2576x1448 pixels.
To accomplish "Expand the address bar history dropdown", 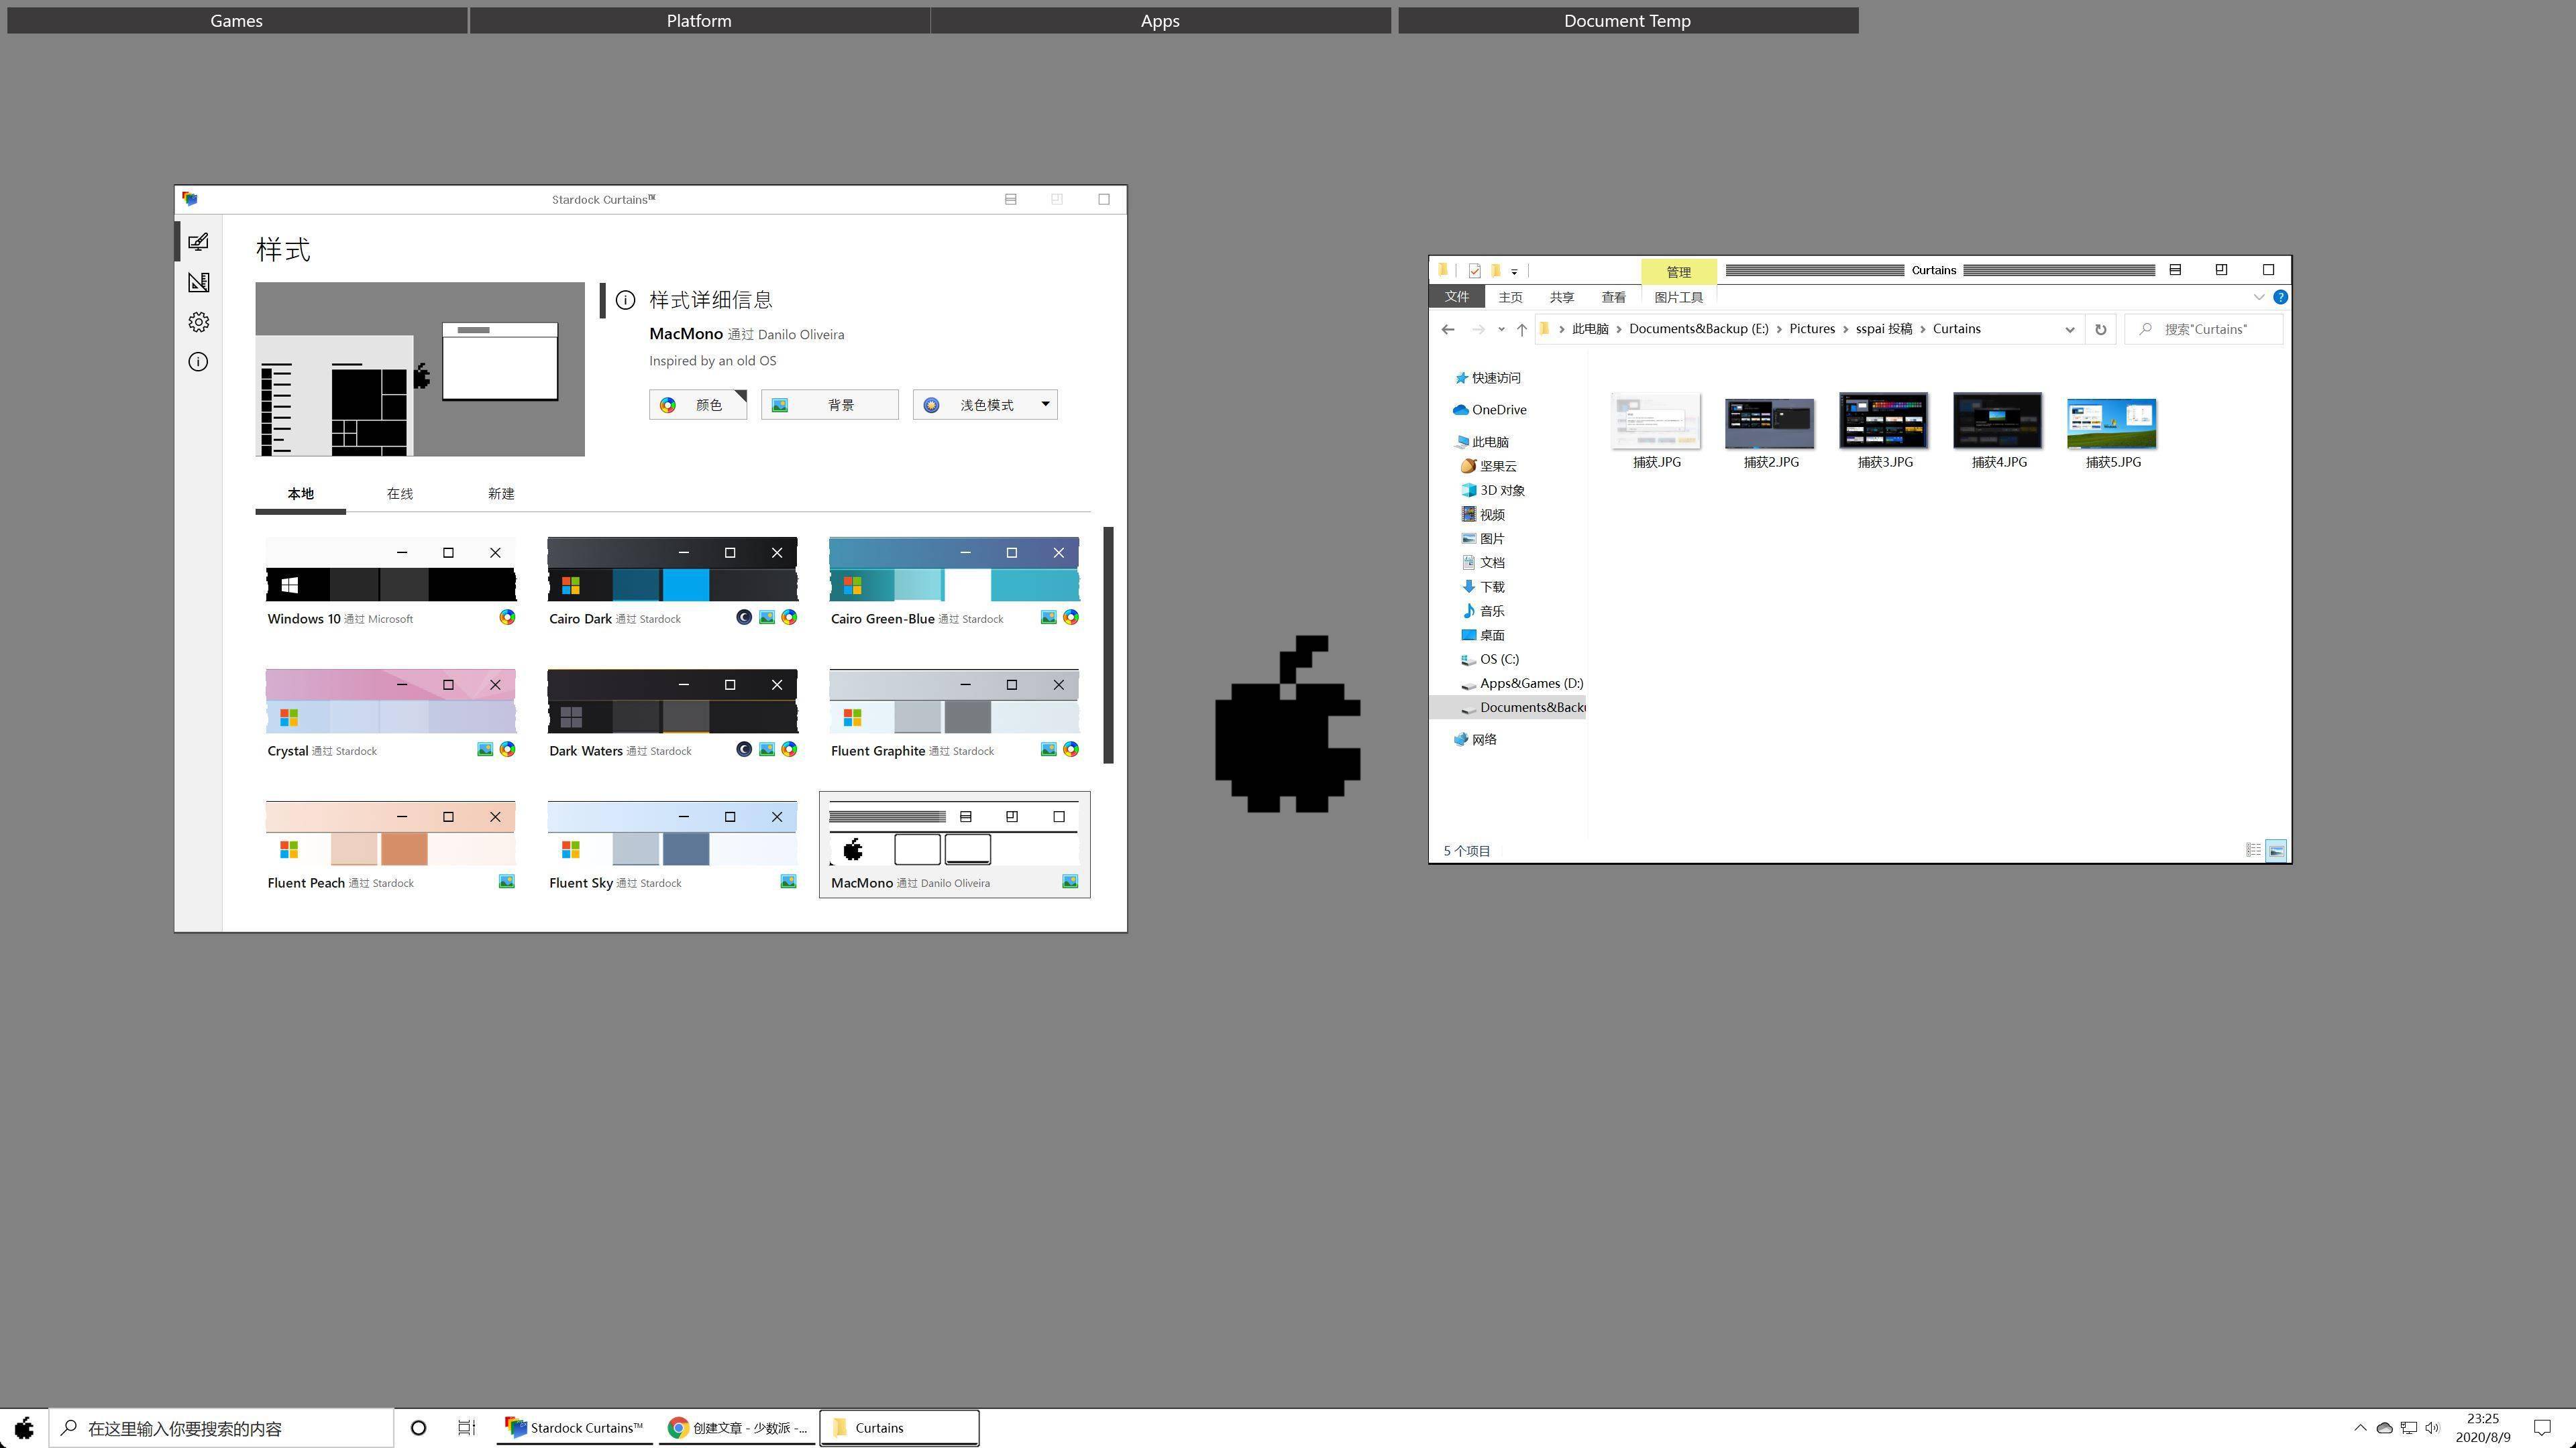I will click(2069, 330).
